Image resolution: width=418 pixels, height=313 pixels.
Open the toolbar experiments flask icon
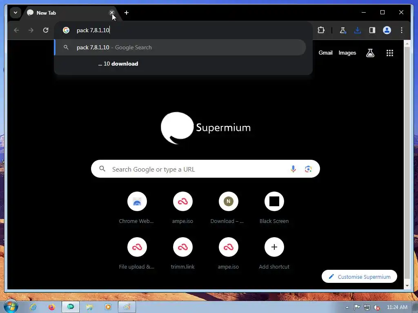point(343,30)
